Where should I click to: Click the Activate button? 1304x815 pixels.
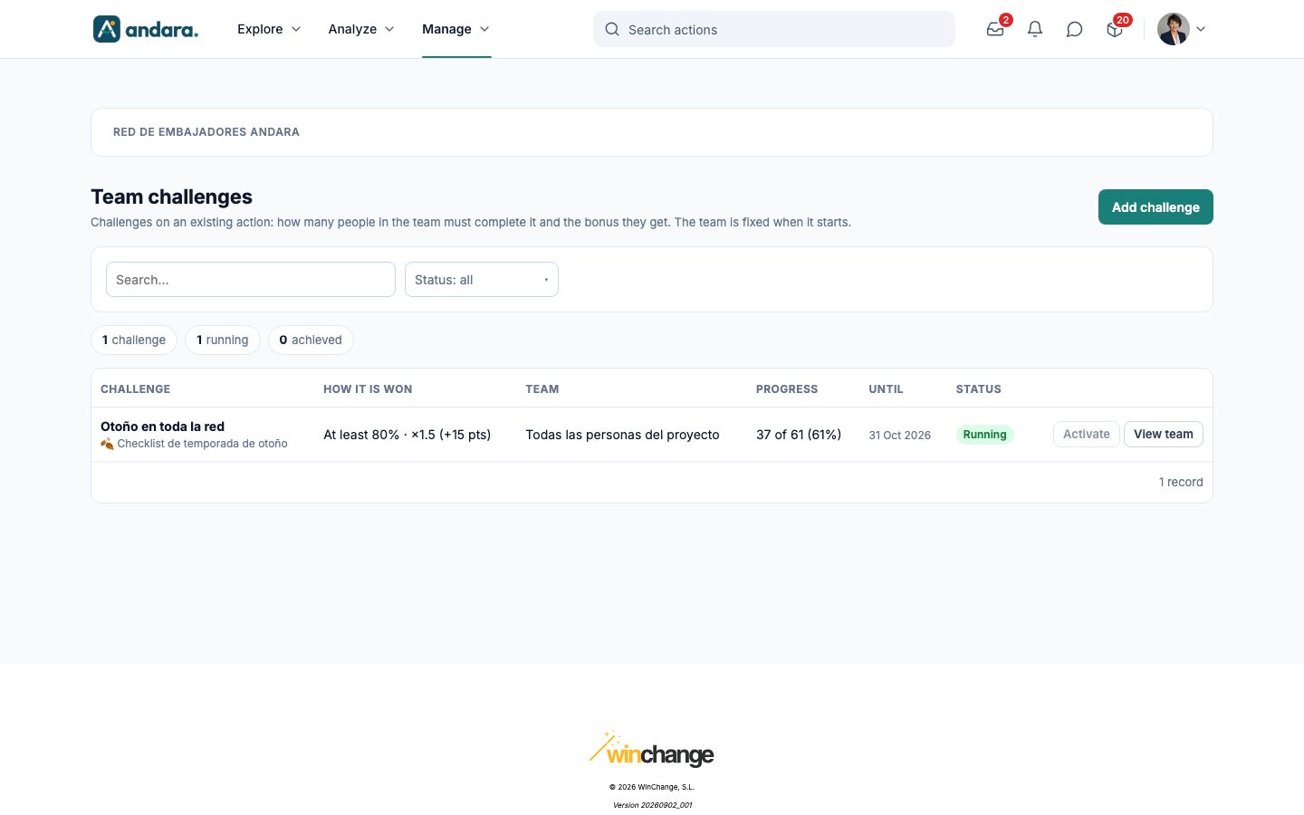tap(1087, 435)
